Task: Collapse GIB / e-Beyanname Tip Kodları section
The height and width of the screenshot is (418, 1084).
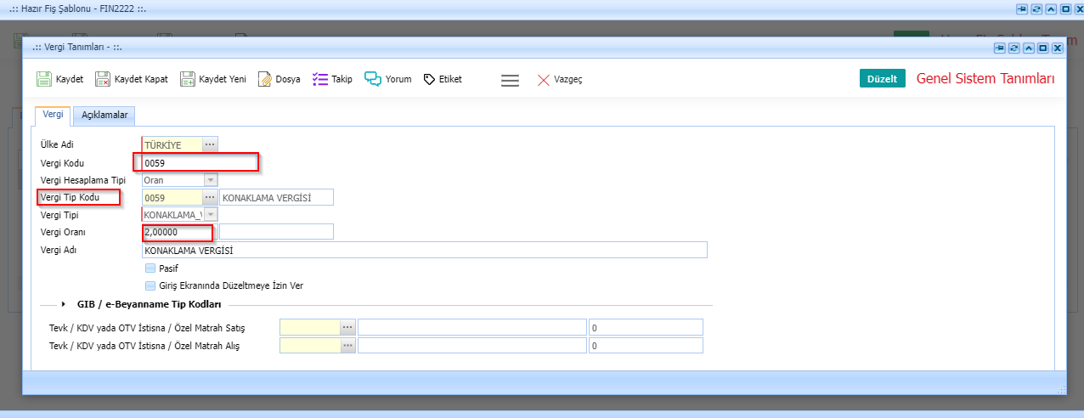Action: pos(65,304)
